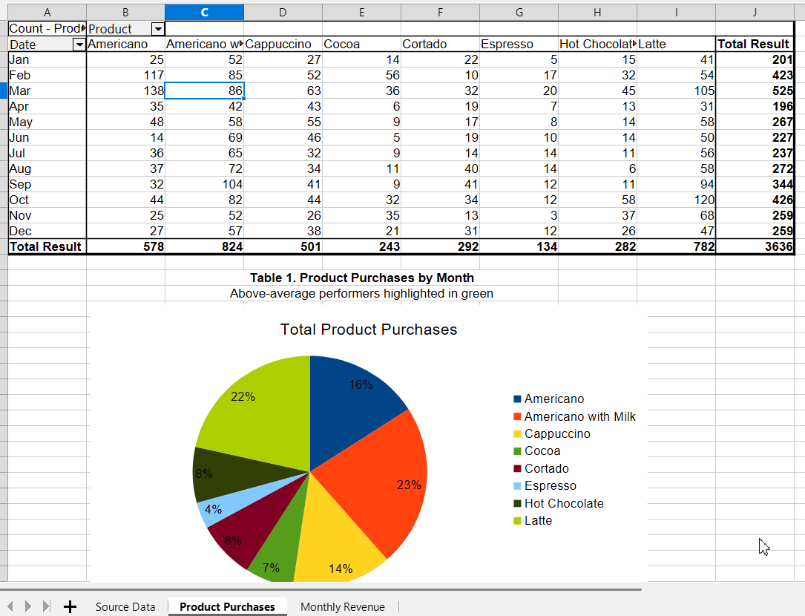The width and height of the screenshot is (805, 616).
Task: Select the Product Purchases sheet tab
Action: (228, 607)
